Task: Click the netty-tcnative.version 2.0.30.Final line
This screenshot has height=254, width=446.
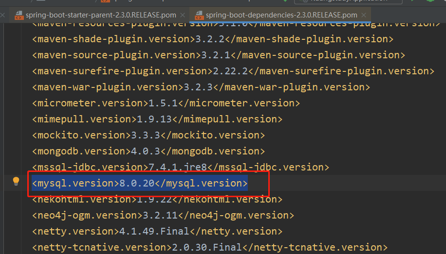Action: coord(210,248)
